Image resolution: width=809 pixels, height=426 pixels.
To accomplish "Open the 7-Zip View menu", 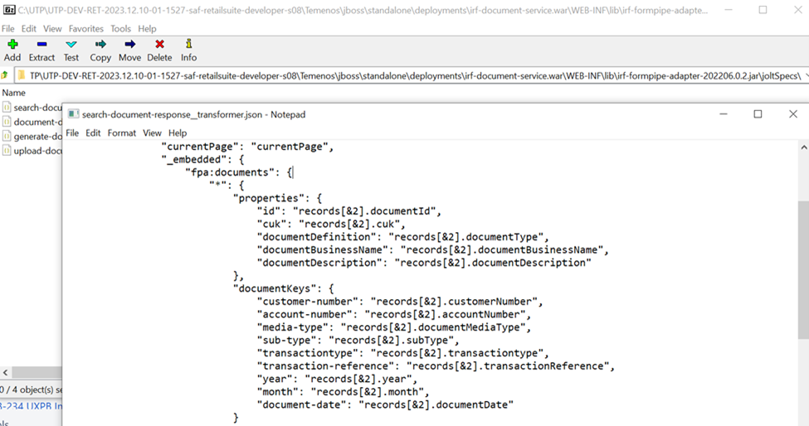I will 52,29.
